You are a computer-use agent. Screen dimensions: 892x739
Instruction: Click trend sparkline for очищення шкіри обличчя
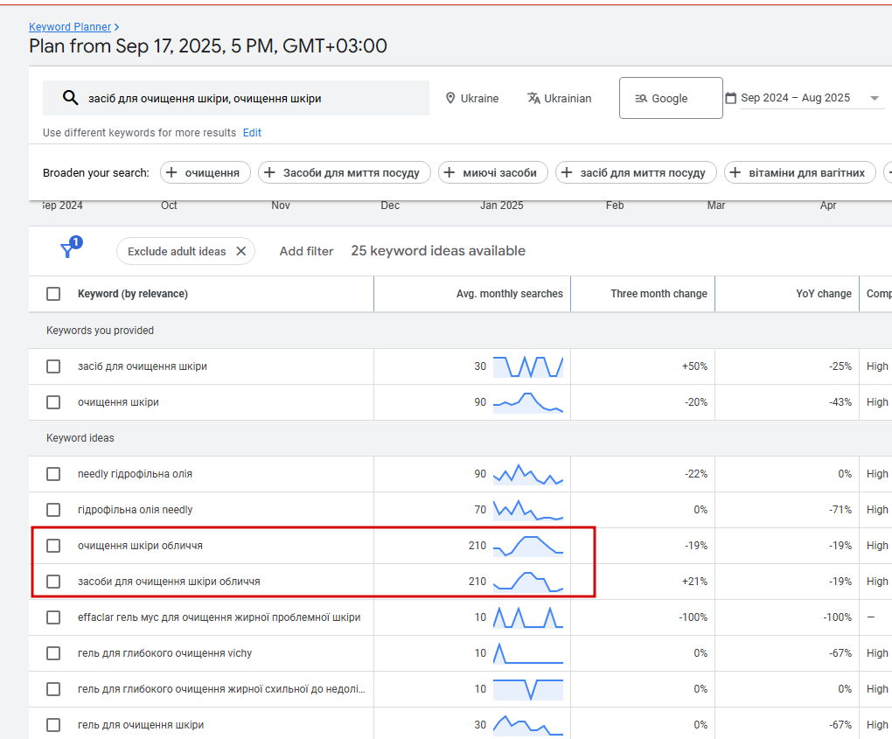coord(528,546)
